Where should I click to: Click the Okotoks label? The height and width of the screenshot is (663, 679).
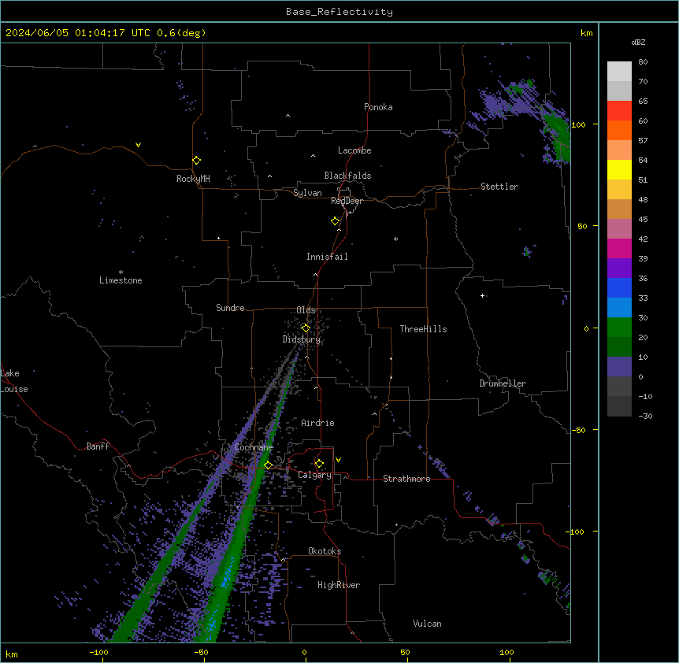(325, 551)
